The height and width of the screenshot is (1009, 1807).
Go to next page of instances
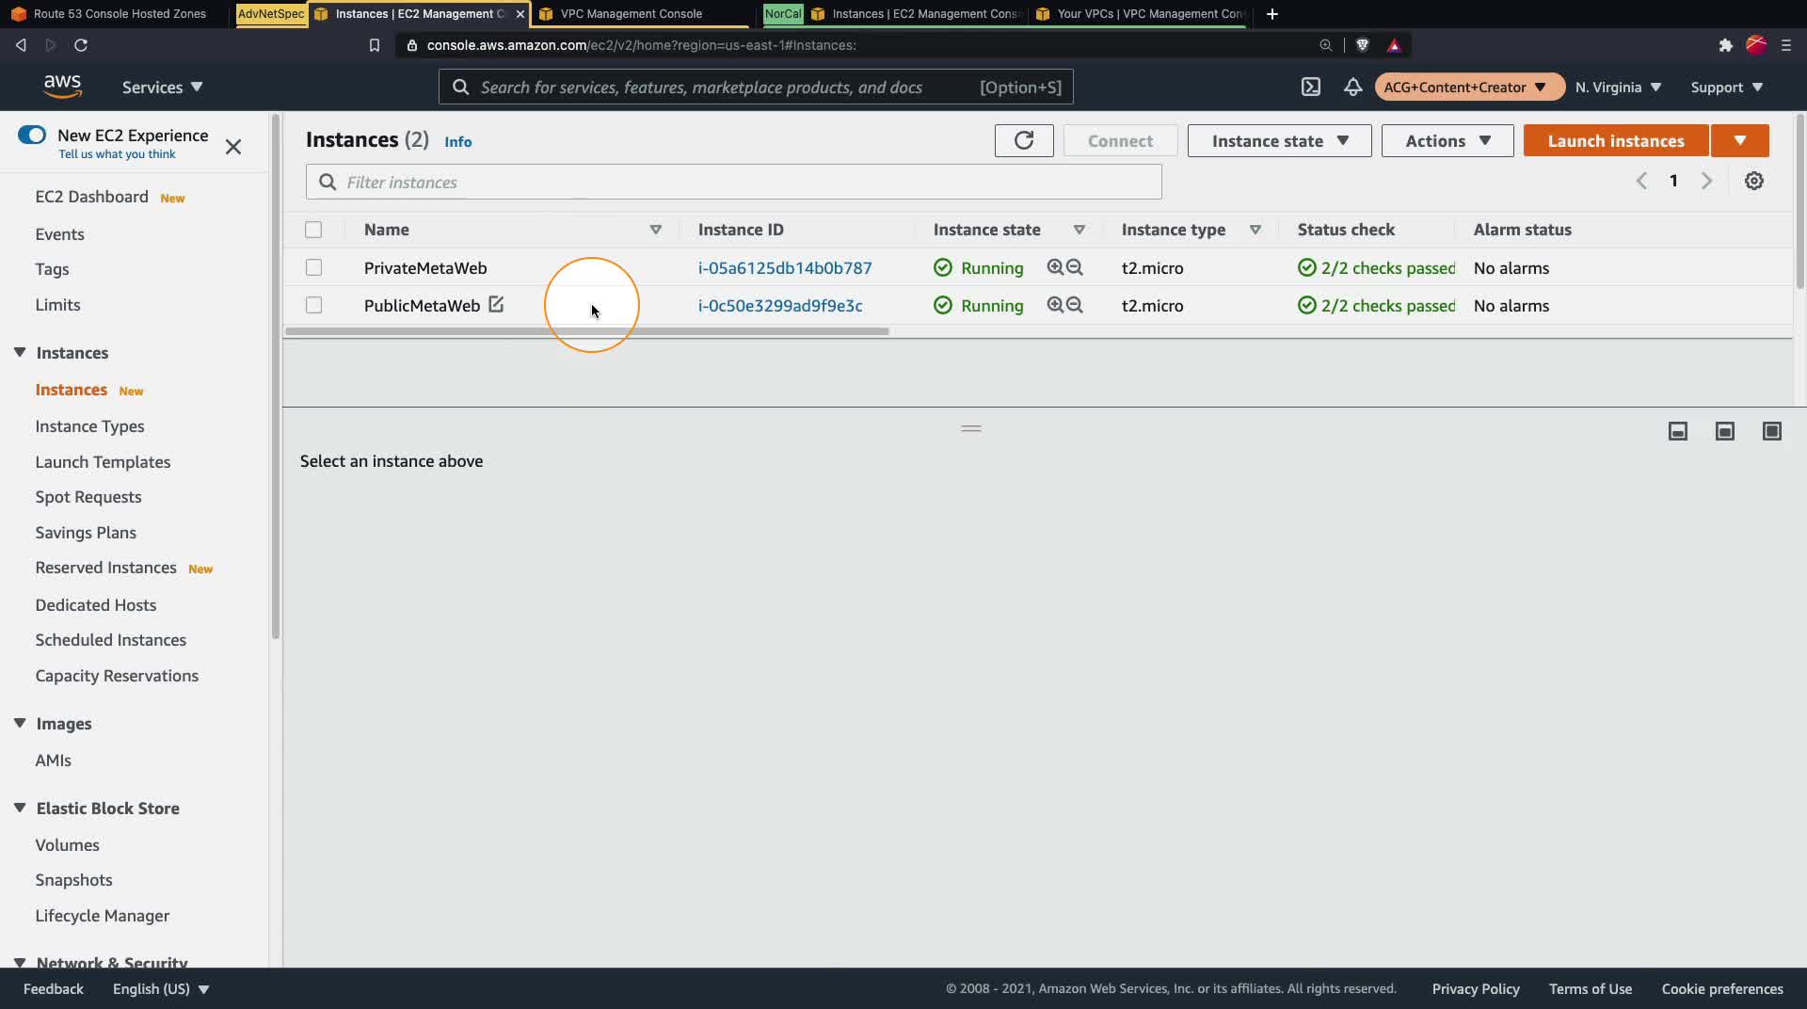(x=1706, y=181)
